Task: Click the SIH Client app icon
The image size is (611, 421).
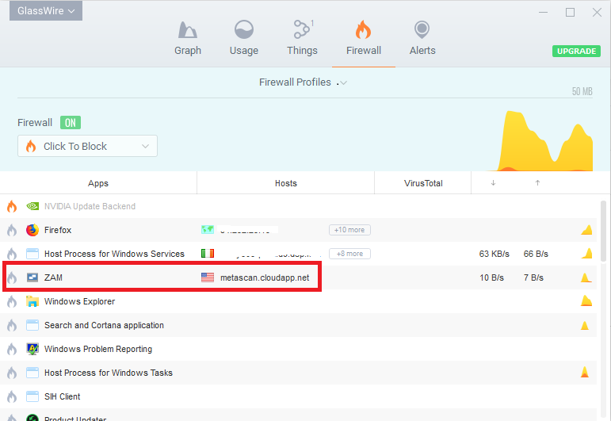Action: 32,396
